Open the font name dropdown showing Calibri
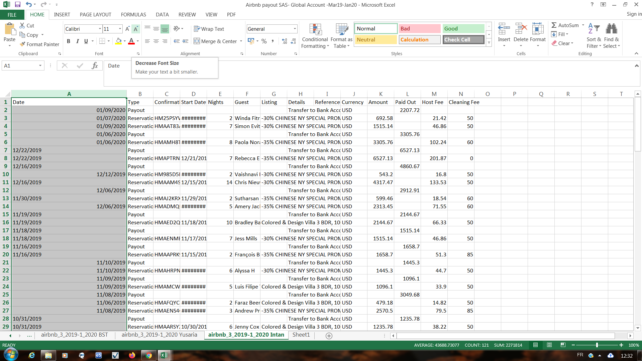The width and height of the screenshot is (642, 361). [100, 29]
